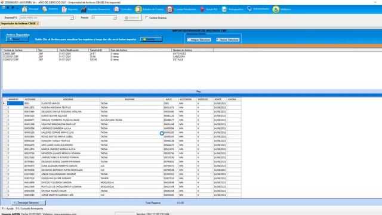Viewport: 382px width, 215px height.
Task: Click the Tamaño(KB) column header
Action: pyautogui.click(x=98, y=50)
